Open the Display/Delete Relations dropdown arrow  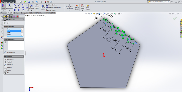pyautogui.click(x=70, y=11)
